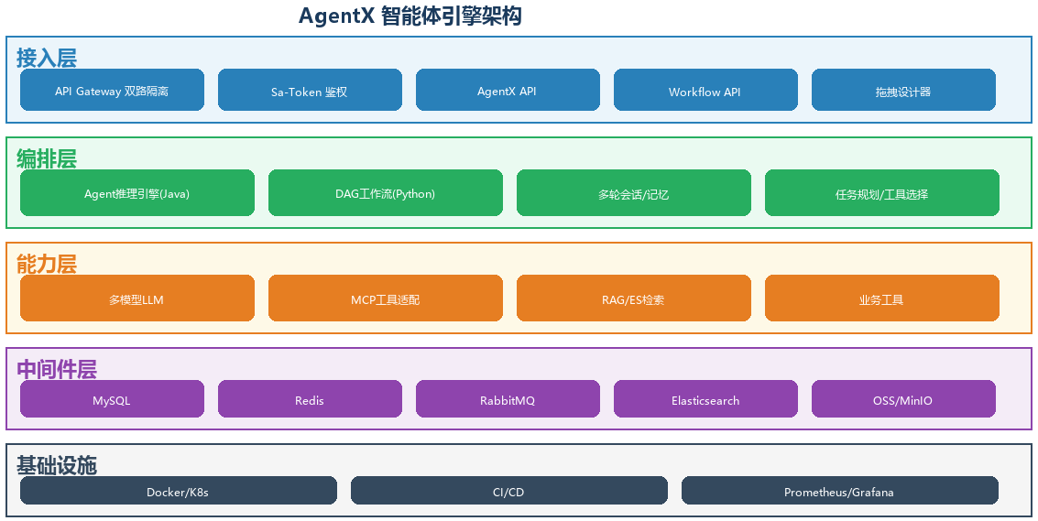
Task: Click the 中间件层 heading
Action: pos(57,369)
